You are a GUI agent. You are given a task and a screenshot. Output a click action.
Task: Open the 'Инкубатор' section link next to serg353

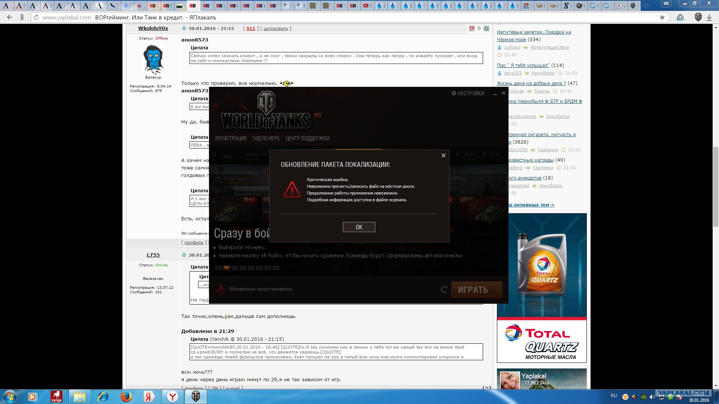tap(543, 73)
